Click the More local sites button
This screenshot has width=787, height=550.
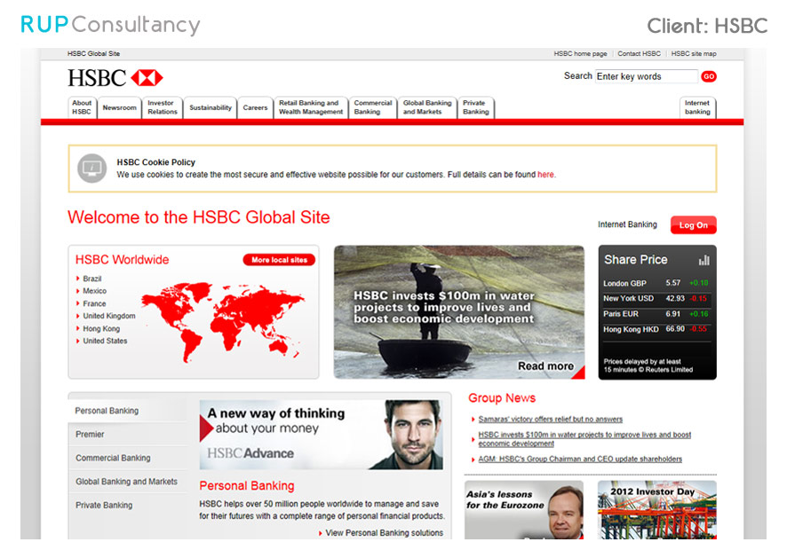coord(279,260)
